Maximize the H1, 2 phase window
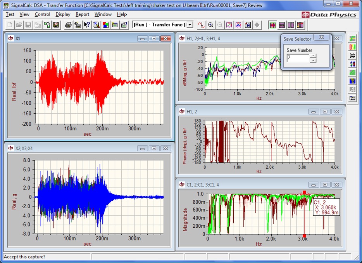This screenshot has width=362, height=263. click(325, 112)
